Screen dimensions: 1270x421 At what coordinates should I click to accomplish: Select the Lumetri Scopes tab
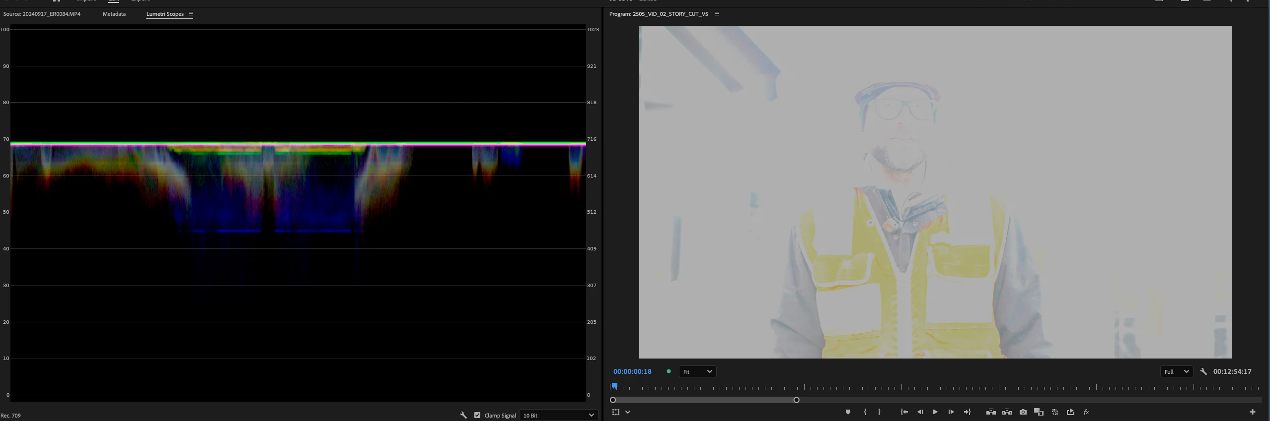[165, 14]
